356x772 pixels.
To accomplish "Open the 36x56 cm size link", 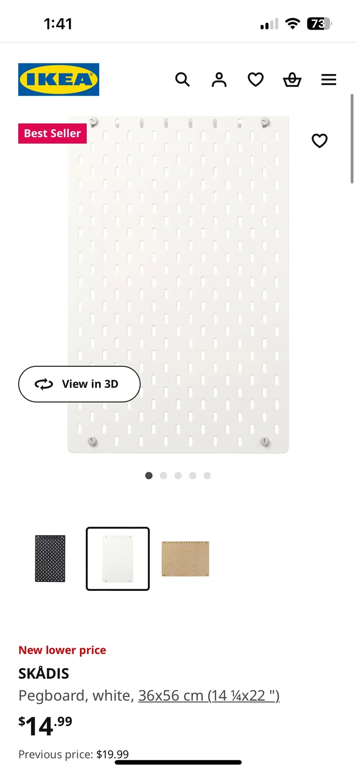I will [x=209, y=695].
